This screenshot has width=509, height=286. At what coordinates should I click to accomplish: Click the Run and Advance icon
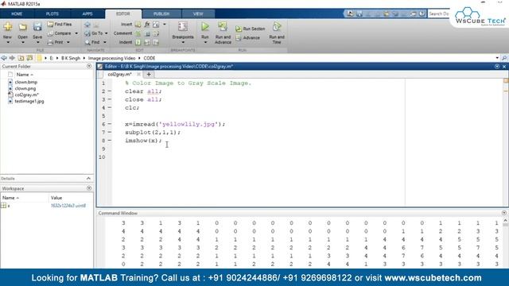pyautogui.click(x=223, y=26)
